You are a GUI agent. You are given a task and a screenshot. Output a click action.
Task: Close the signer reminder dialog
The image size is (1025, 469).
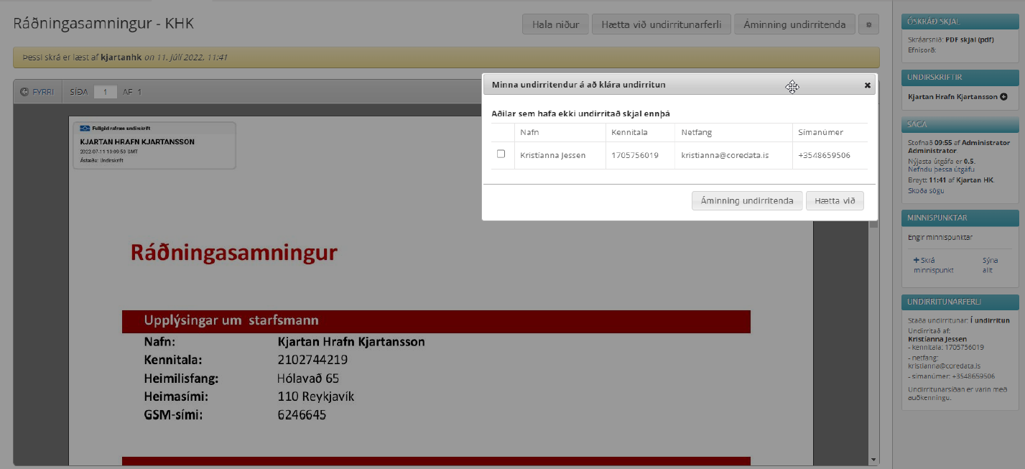pyautogui.click(x=867, y=85)
